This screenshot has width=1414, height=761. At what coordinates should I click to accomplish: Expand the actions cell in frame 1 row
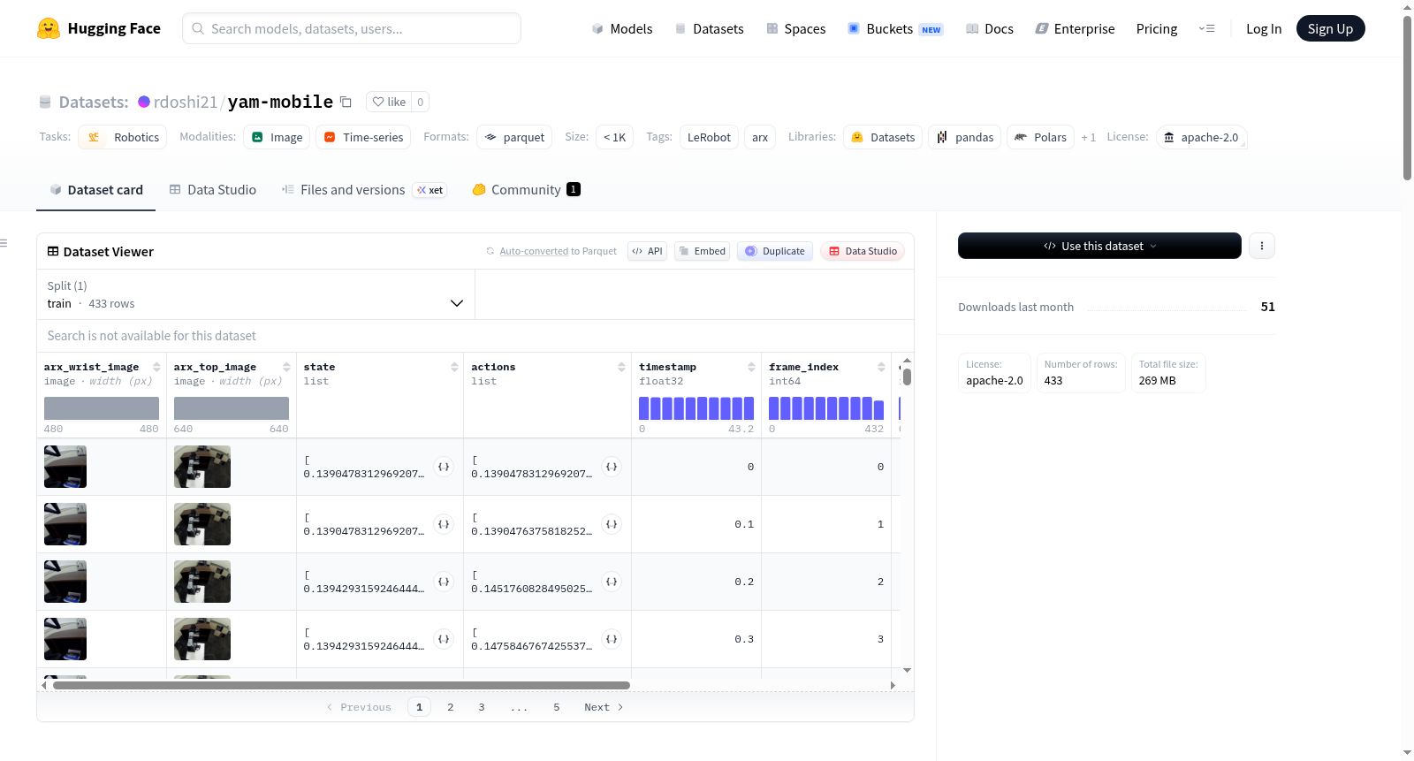[x=612, y=524]
